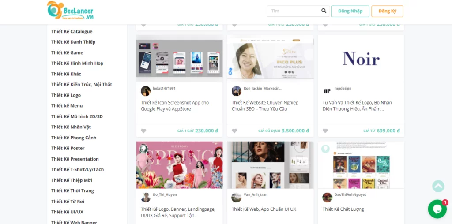Click the badge icon on Spring banner thumbnail
This screenshot has height=224, width=452.
143,149
